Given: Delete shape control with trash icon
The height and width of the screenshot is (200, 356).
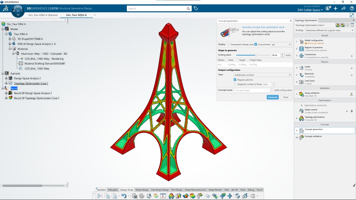Looking at the screenshot, I should (x=352, y=111).
